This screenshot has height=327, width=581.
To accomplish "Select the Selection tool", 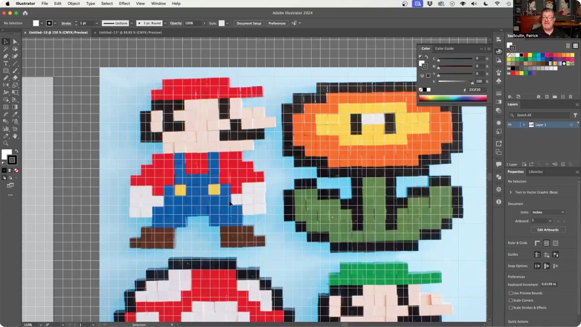I will 6,42.
